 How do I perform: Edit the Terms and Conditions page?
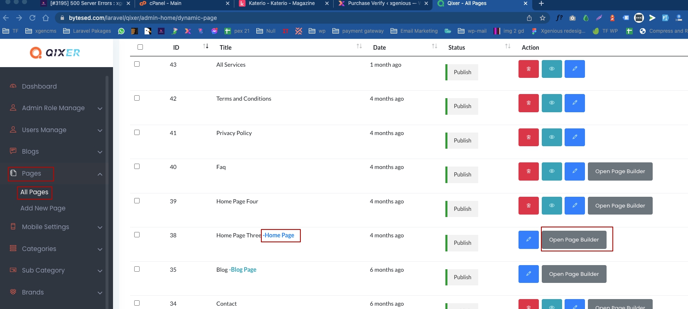tap(575, 103)
